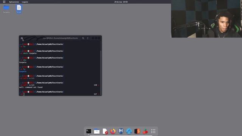Screen dimensions: 242x136
Task: Click the exit code 130 indicator
Action: point(95,85)
